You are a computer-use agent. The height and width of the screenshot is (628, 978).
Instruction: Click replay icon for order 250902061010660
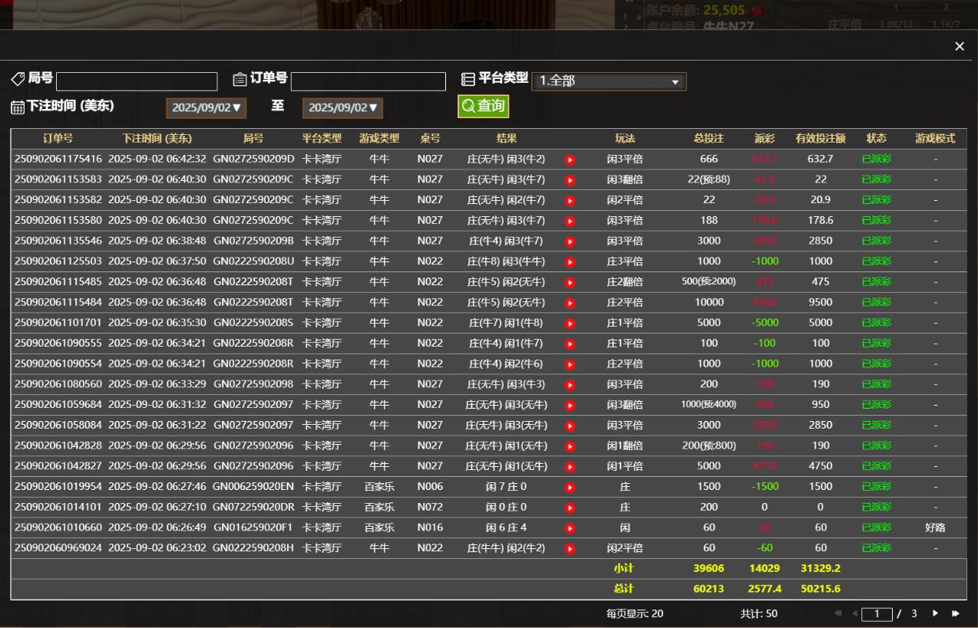570,528
